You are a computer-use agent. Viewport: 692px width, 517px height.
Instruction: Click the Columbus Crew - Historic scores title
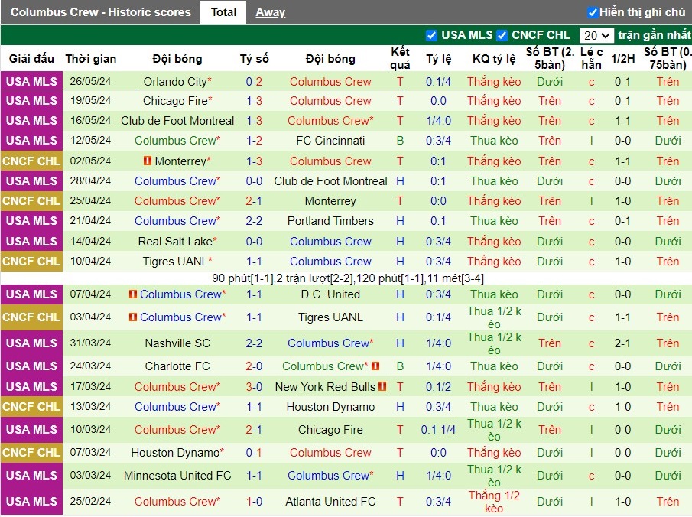(x=101, y=12)
